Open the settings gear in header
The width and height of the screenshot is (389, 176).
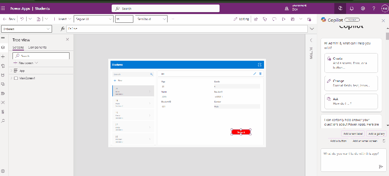click(363, 8)
